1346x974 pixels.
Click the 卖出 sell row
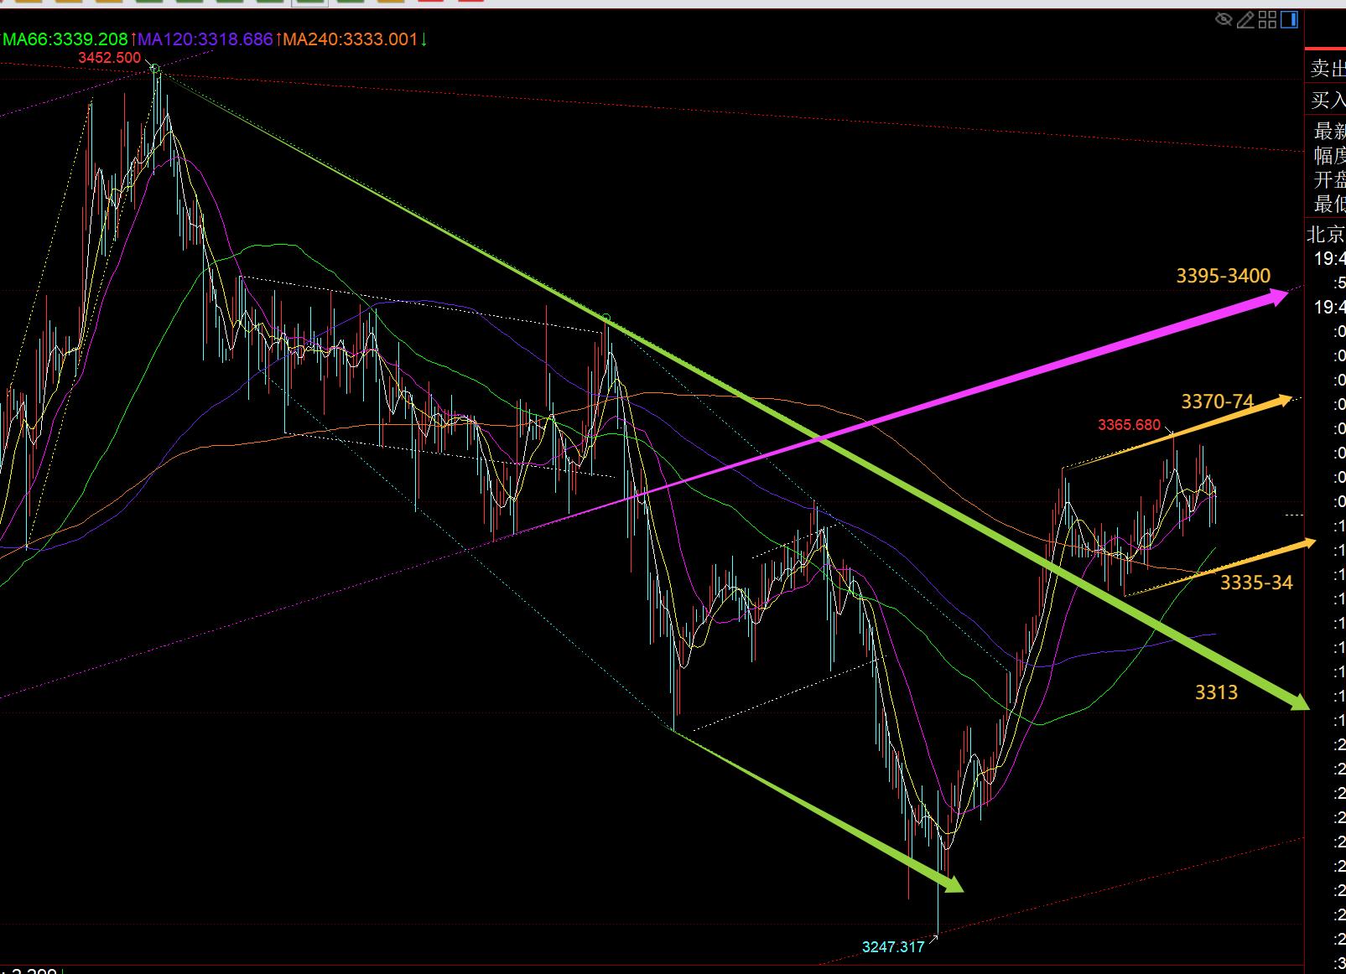(x=1328, y=69)
